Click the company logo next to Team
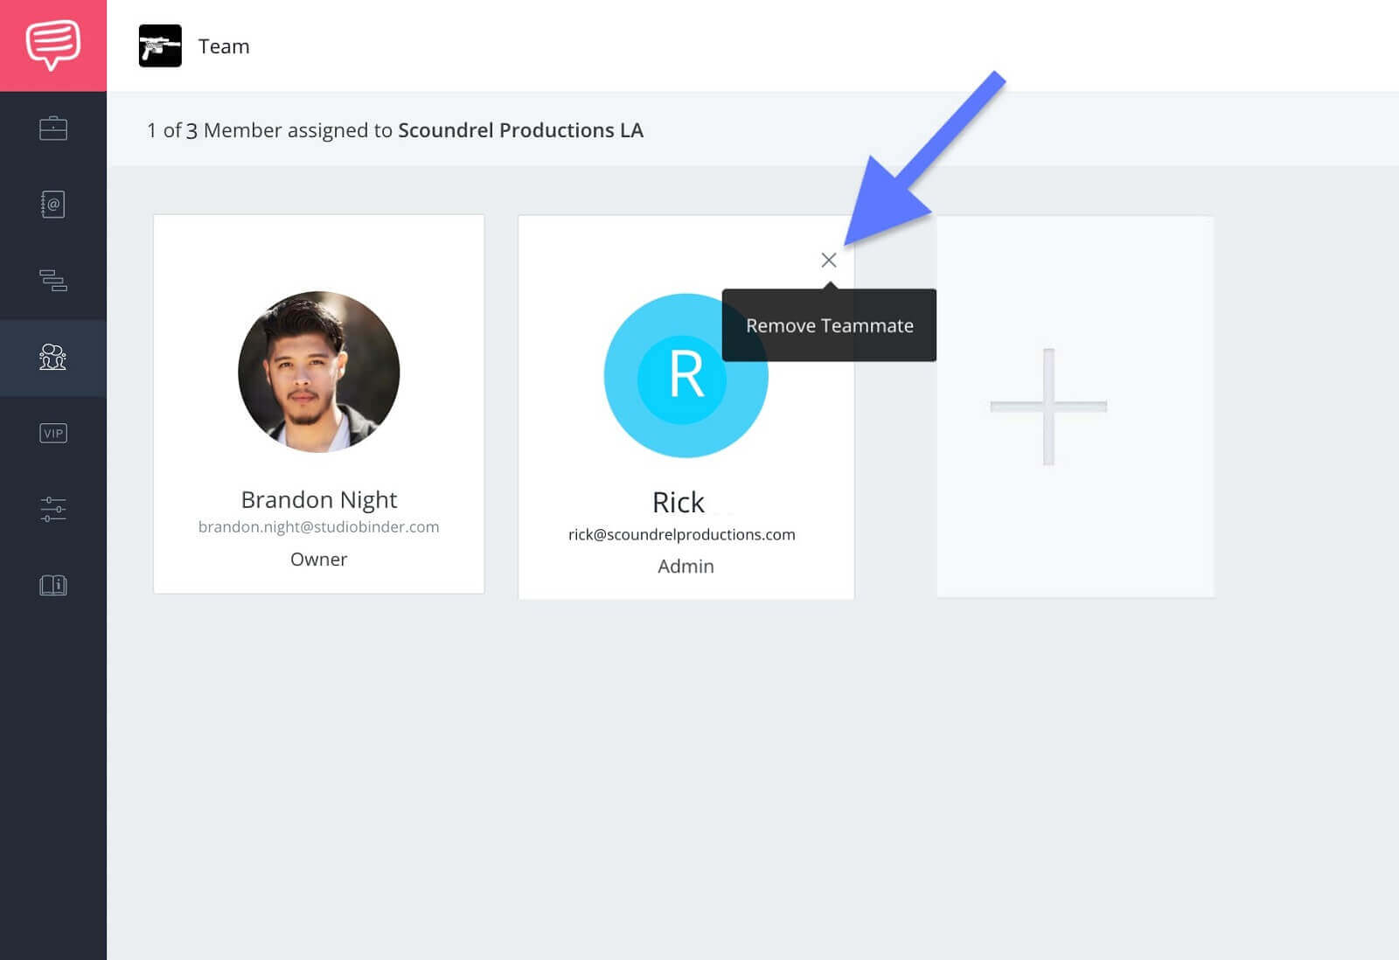 160,45
